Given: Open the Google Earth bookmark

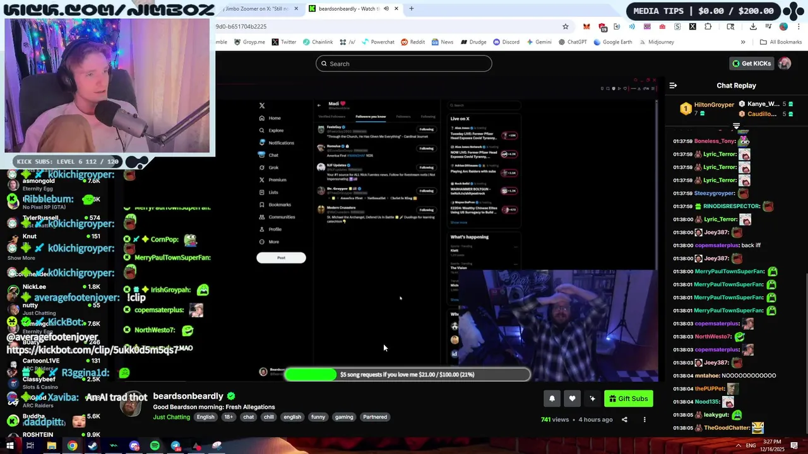Looking at the screenshot, I should click(612, 42).
